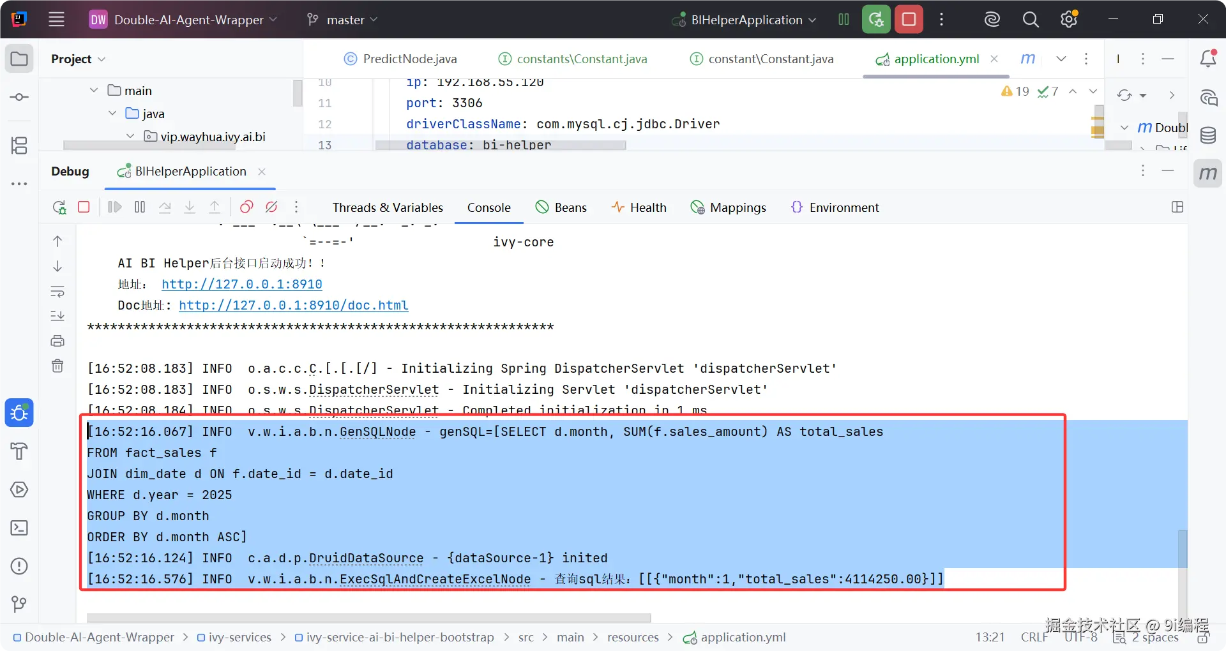Jump up the stack trace with up arrow

(57, 241)
